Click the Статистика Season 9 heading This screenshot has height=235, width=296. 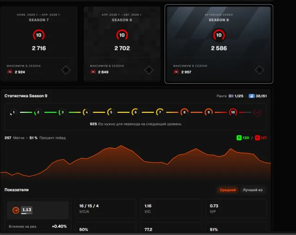[26, 96]
